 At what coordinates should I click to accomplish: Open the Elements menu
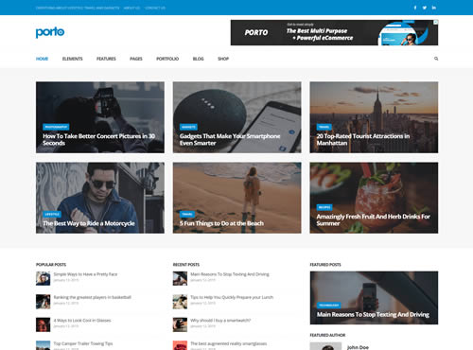click(72, 59)
